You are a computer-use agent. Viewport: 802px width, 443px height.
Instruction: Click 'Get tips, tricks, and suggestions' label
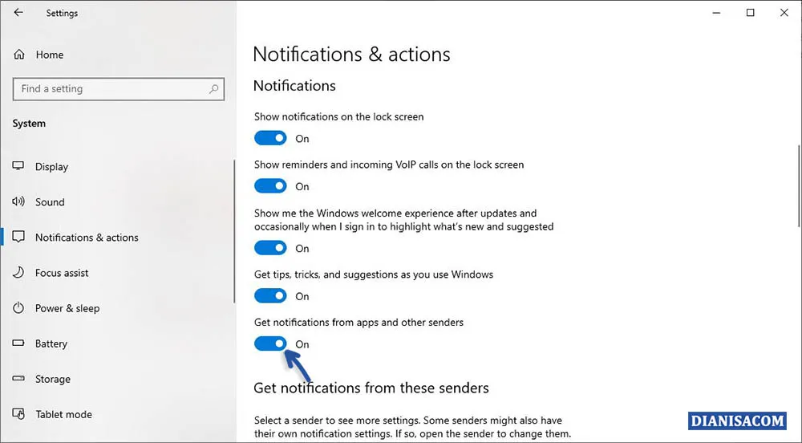point(374,274)
